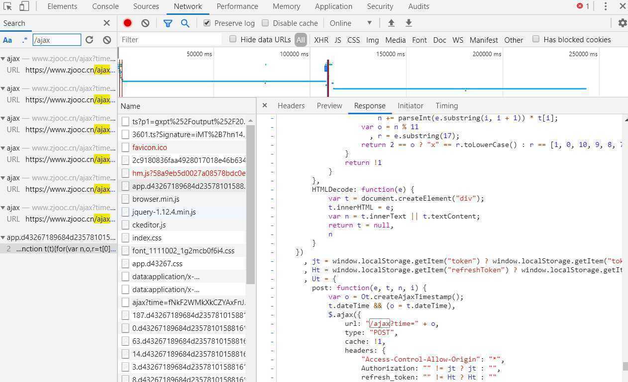This screenshot has height=382, width=628.
Task: Filter requests by Doc type
Action: (440, 40)
